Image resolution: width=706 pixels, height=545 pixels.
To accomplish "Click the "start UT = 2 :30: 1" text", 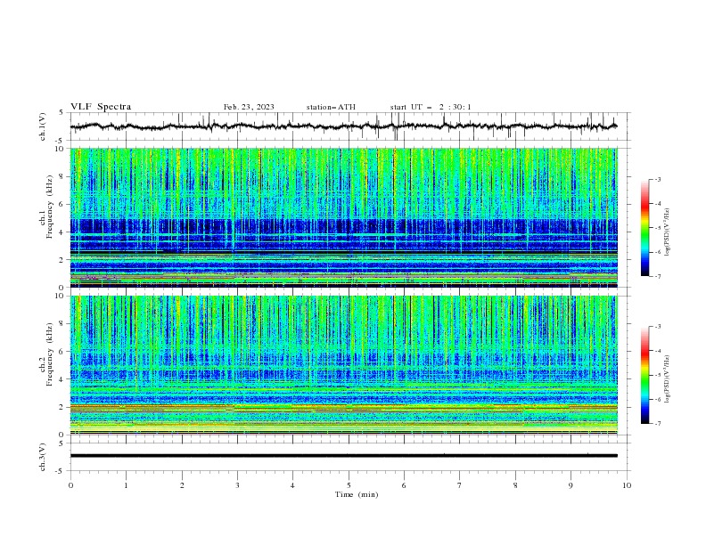I will (x=431, y=107).
